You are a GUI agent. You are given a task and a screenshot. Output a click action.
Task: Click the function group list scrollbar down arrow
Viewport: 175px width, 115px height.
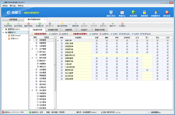click(55, 108)
